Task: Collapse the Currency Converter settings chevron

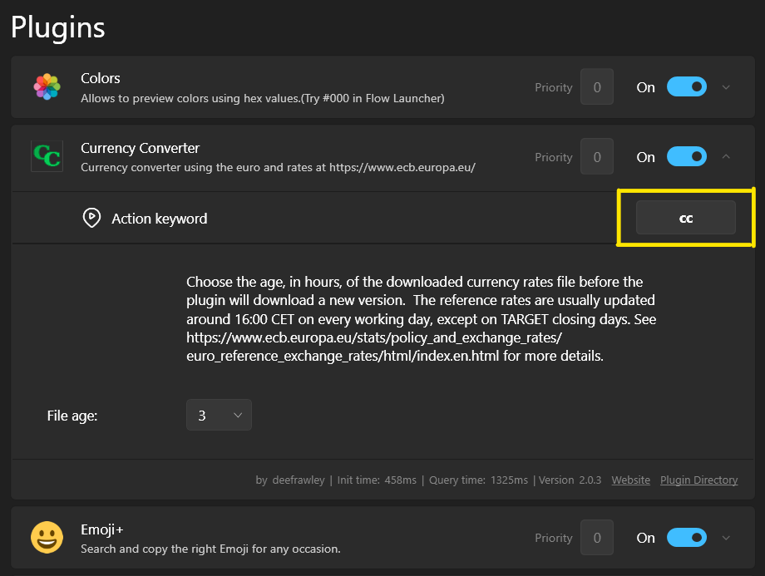Action: click(726, 156)
